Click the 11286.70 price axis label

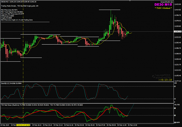pyautogui.click(x=178, y=48)
